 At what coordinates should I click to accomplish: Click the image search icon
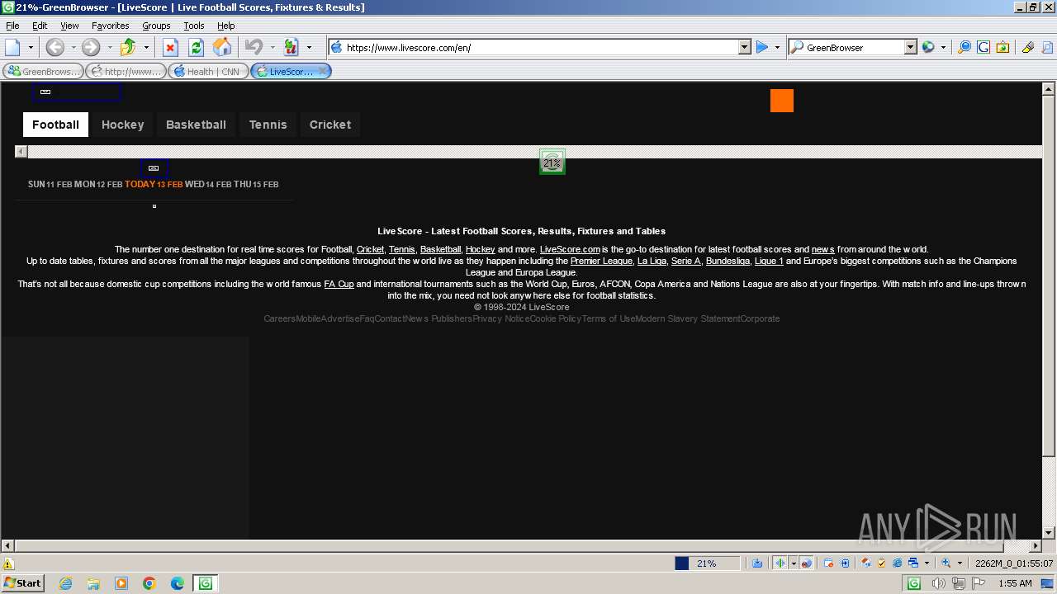(x=1002, y=47)
